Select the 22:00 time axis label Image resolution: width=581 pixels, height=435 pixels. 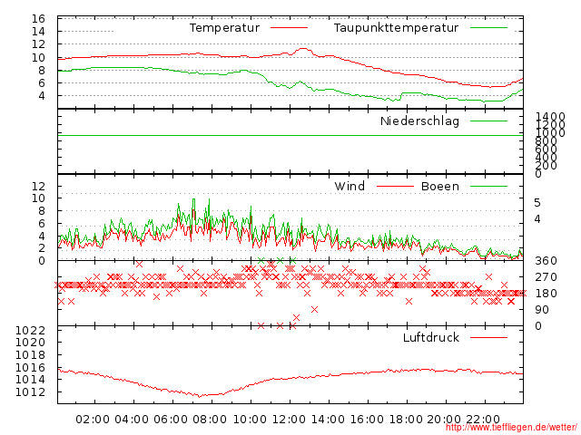coord(484,419)
